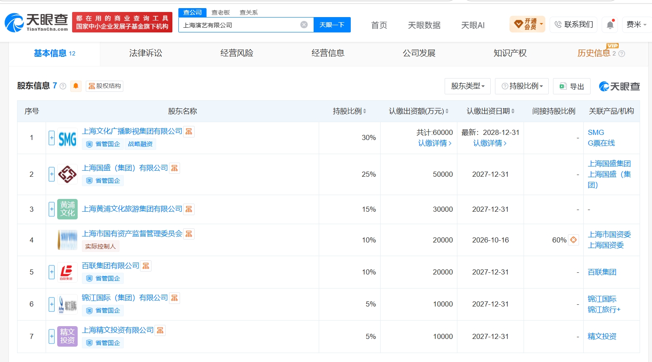Expand row 3 上海黄浦文化旅游 plus toggle
Viewport: 652px width, 362px height.
click(52, 209)
